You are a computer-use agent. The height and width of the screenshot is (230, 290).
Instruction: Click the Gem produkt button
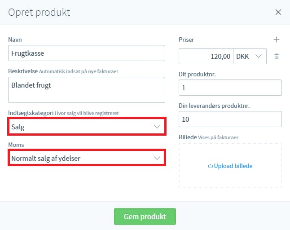pos(145,217)
